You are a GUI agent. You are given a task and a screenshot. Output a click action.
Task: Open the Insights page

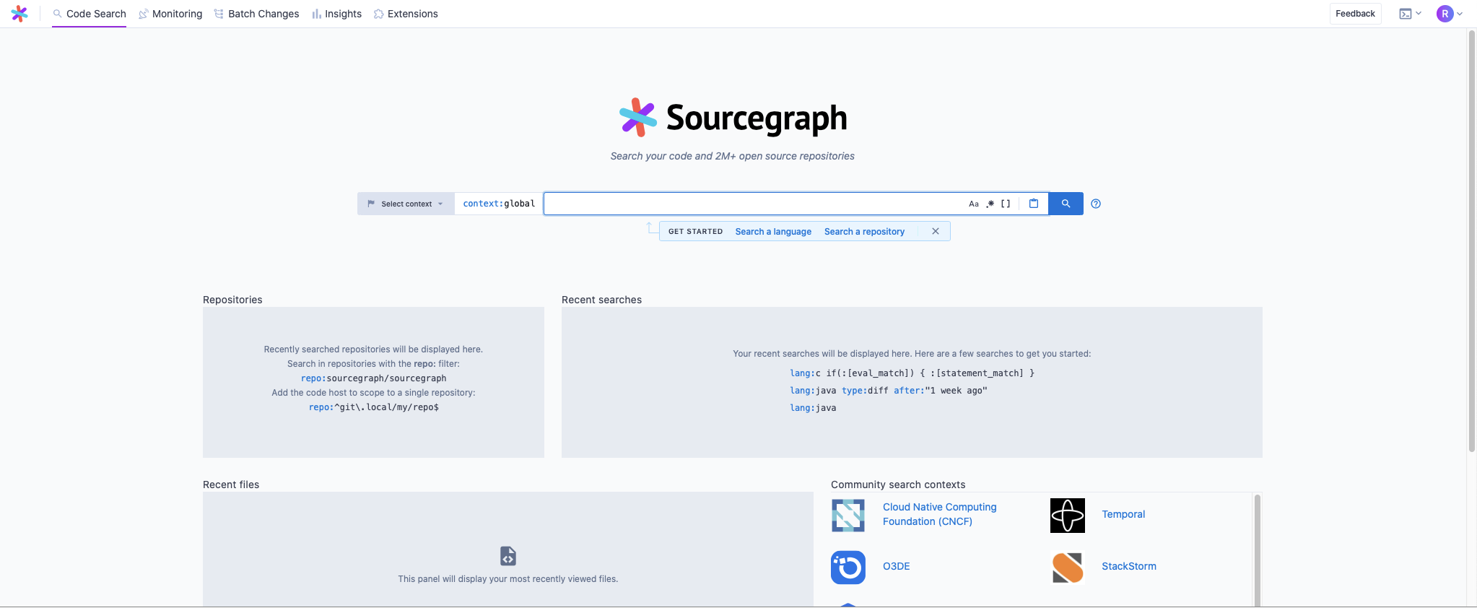[336, 14]
